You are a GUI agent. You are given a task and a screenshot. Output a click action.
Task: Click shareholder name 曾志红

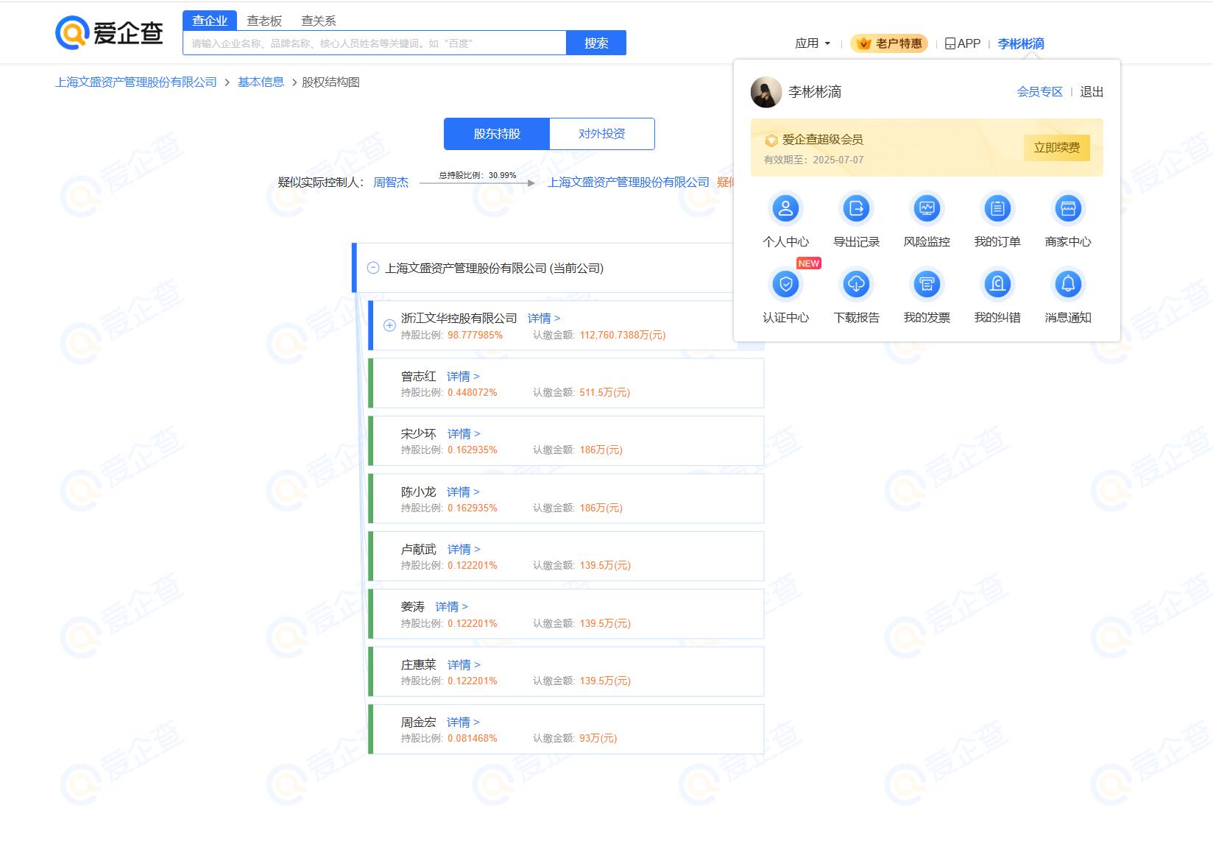coord(419,377)
